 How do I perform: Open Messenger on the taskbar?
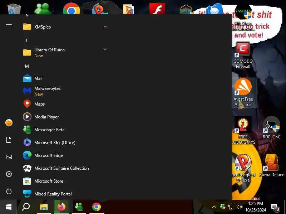coord(79,207)
